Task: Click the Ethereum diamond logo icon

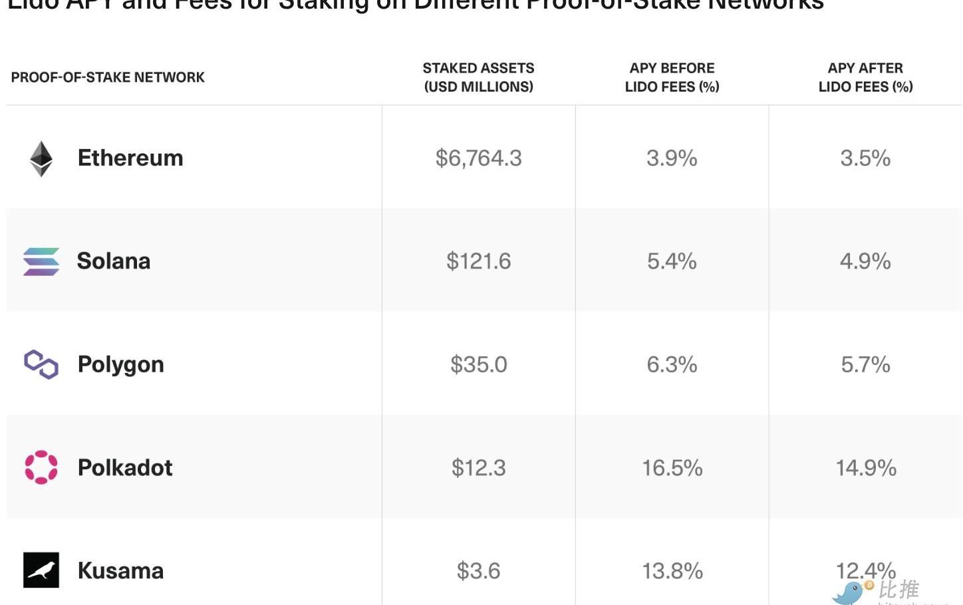Action: [41, 159]
